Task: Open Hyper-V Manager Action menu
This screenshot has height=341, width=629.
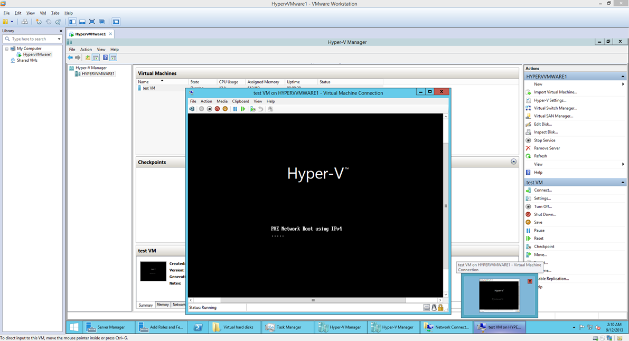Action: [86, 49]
